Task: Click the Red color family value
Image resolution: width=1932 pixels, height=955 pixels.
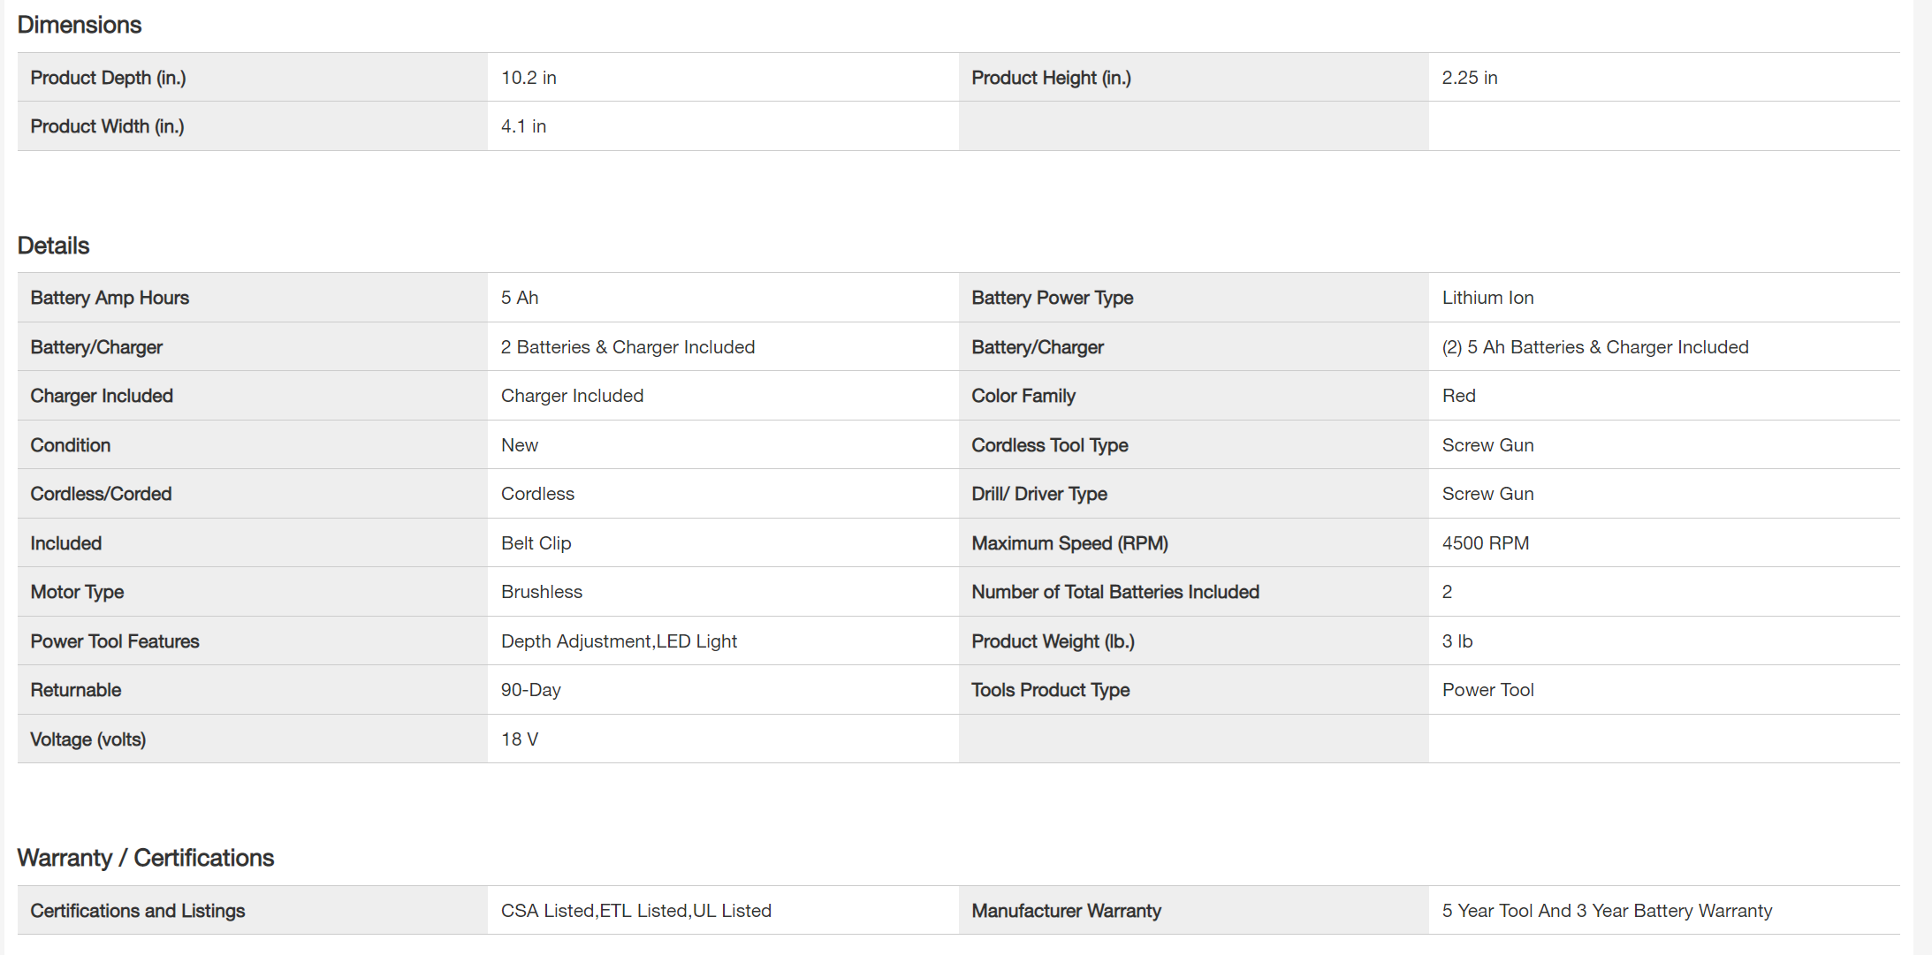Action: pyautogui.click(x=1458, y=396)
